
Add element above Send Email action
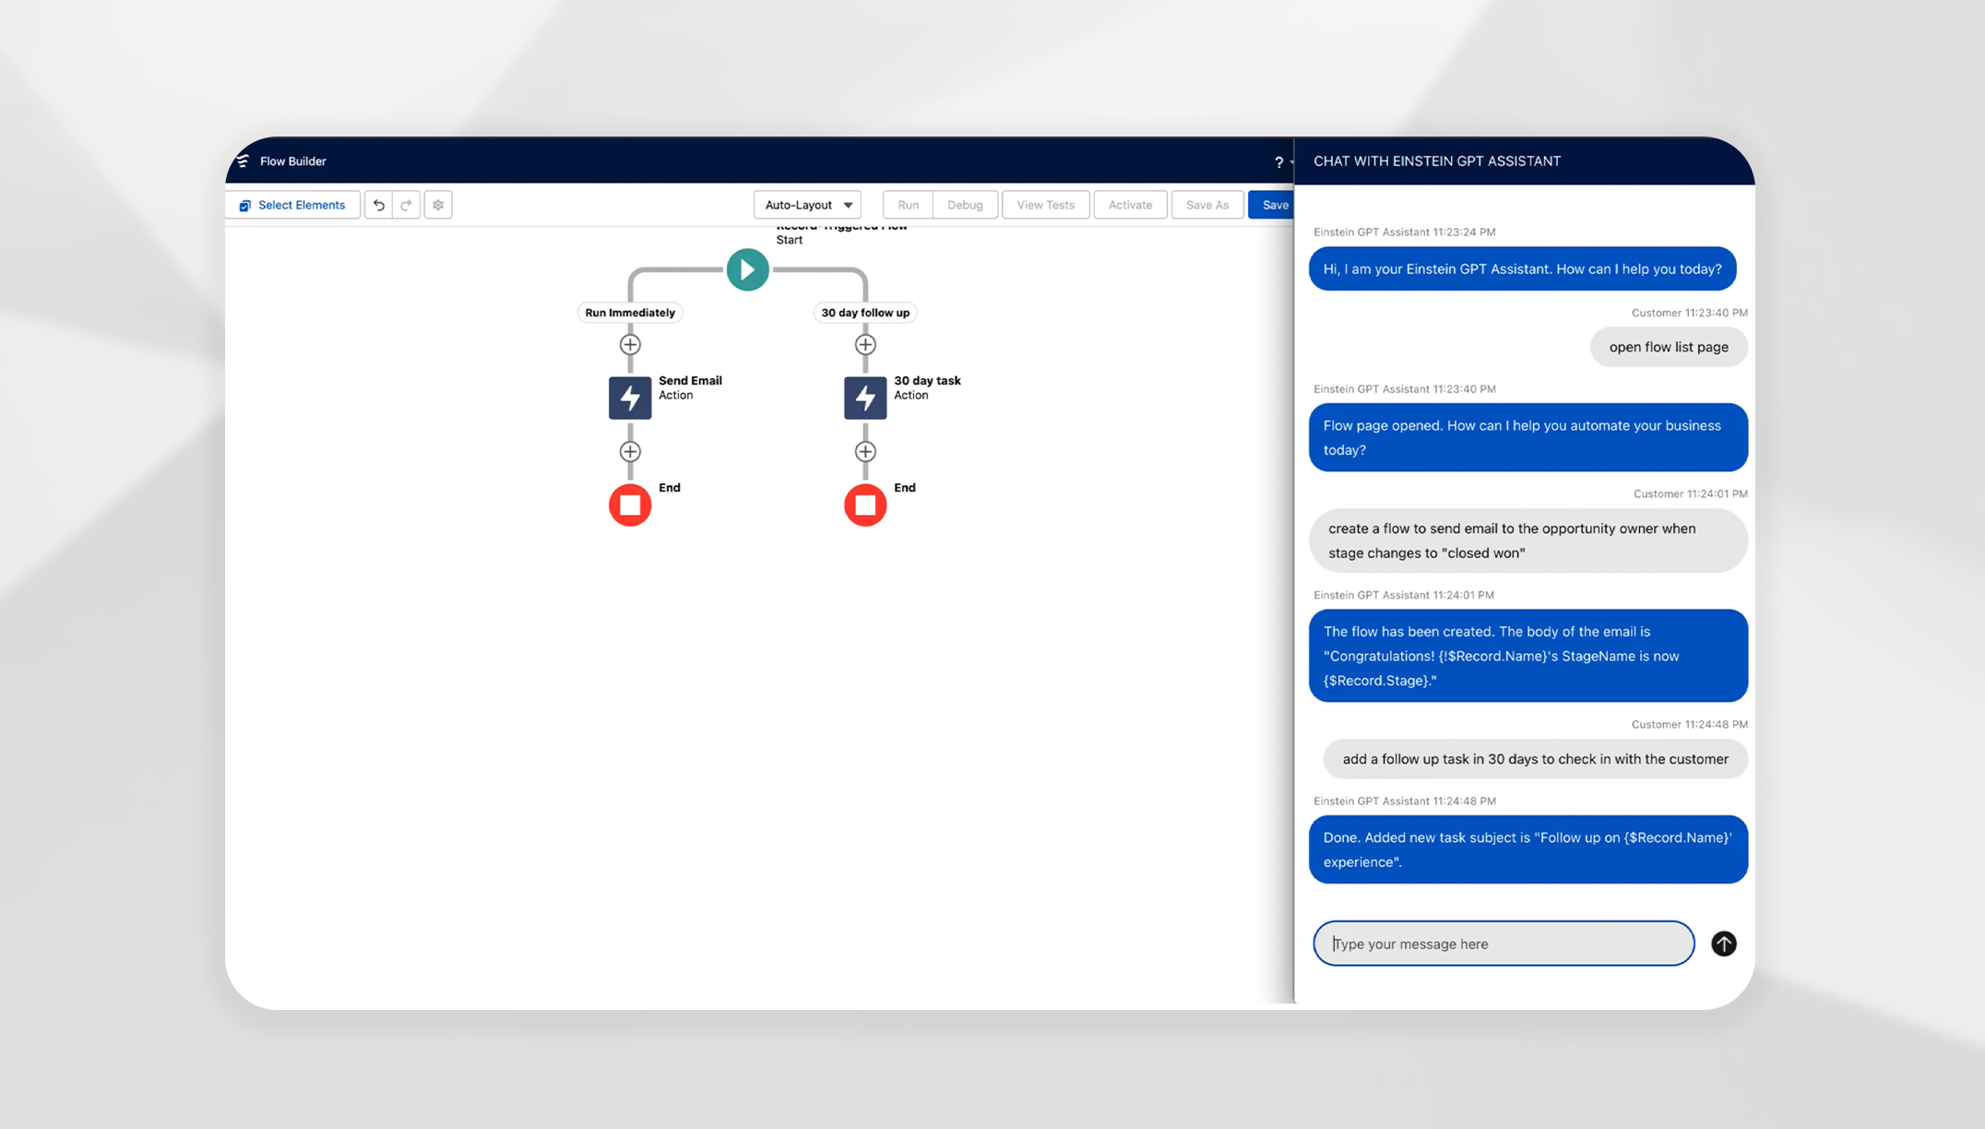pyautogui.click(x=630, y=344)
